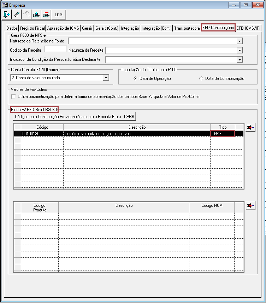This screenshot has height=303, width=266.
Task: Click Códigos para Contribuição Previdenciária CPRB button
Action: (x=74, y=117)
